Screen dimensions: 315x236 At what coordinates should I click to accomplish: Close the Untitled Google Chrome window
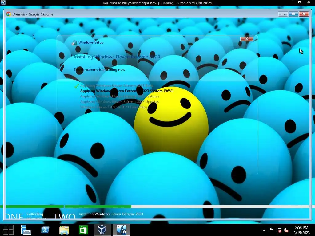point(304,14)
